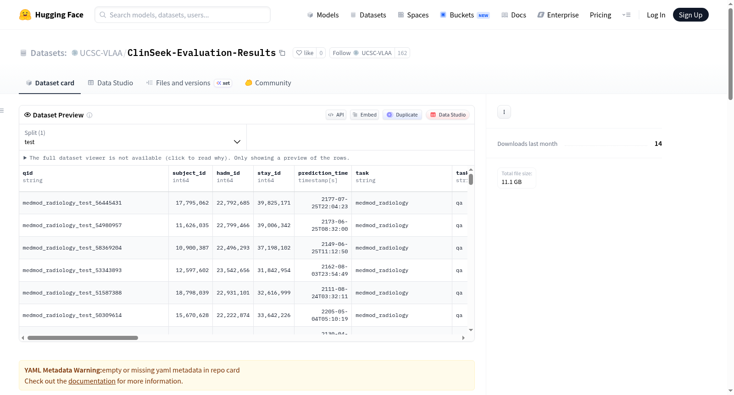Open the Docs page
The width and height of the screenshot is (734, 395).
click(x=514, y=15)
